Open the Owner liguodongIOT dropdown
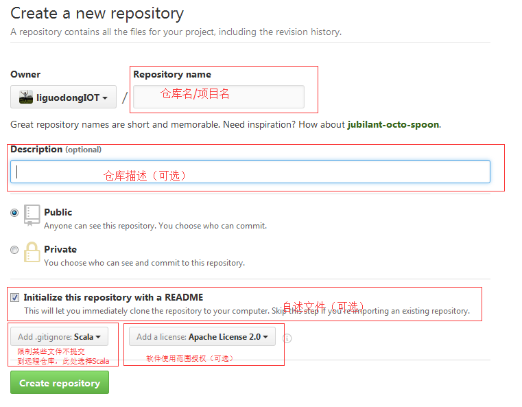Screen dimensions: 522x407 tap(63, 97)
